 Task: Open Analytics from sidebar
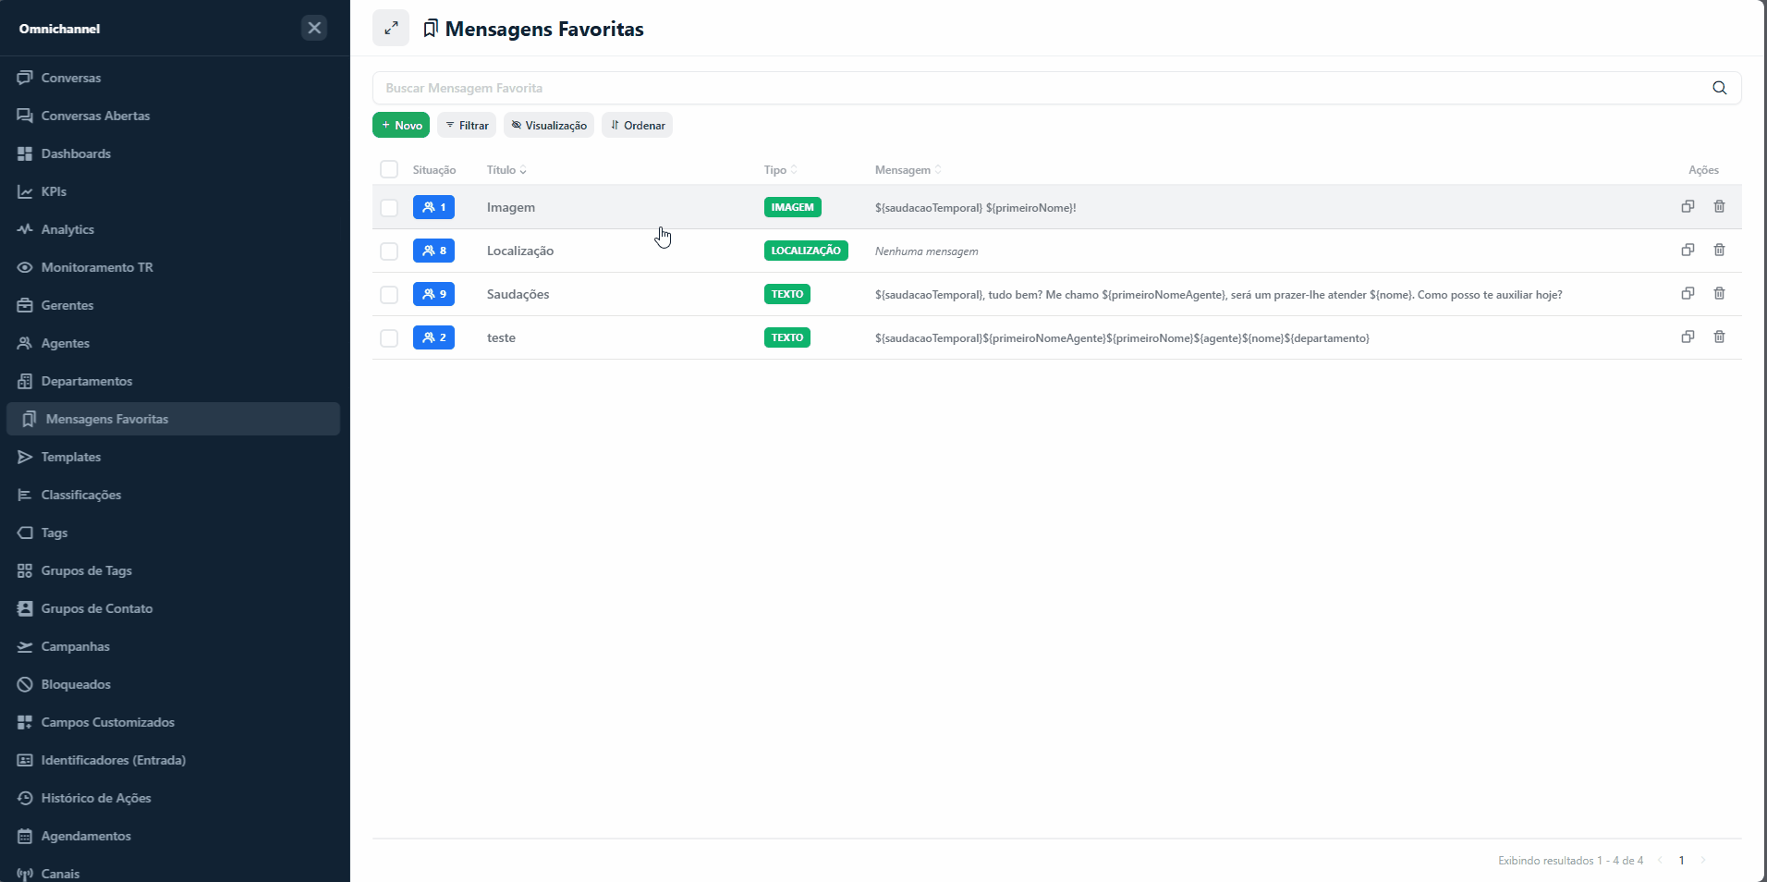[x=173, y=229]
